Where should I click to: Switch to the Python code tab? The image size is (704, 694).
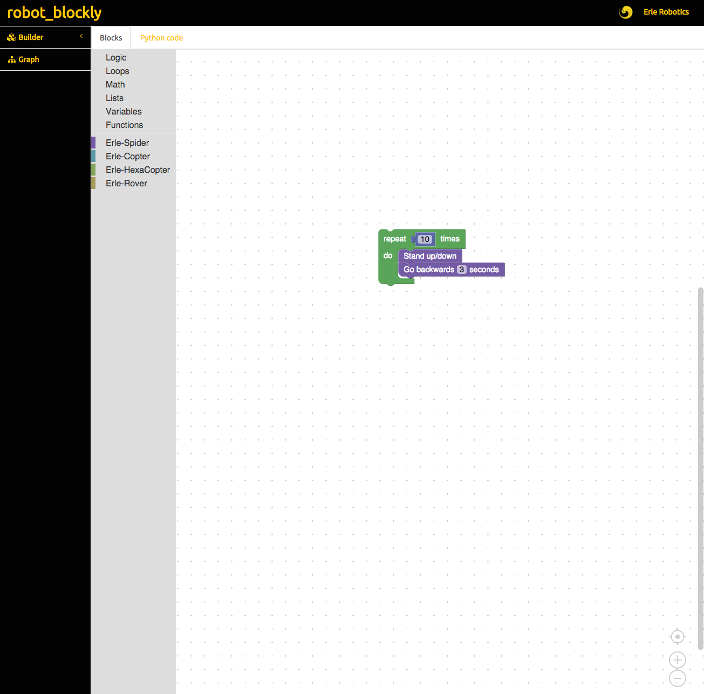tap(161, 38)
